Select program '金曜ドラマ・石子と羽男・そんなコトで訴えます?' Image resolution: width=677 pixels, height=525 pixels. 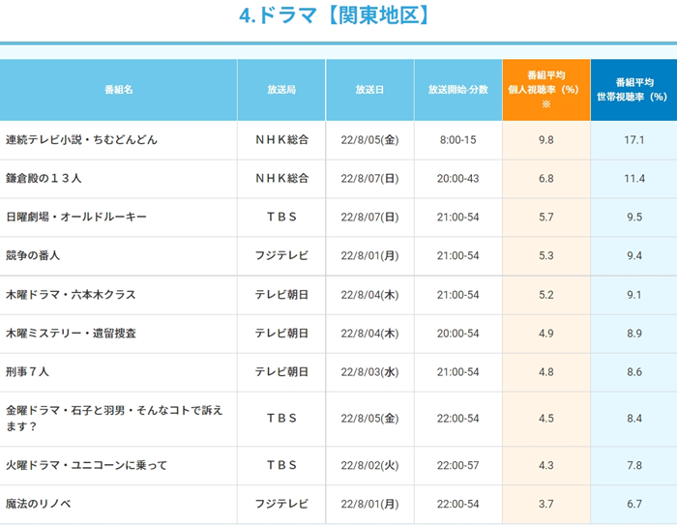(x=114, y=419)
